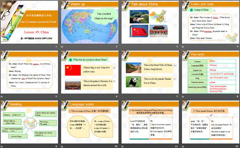Click 'Can you find China in the map?' bubble

[104, 16]
